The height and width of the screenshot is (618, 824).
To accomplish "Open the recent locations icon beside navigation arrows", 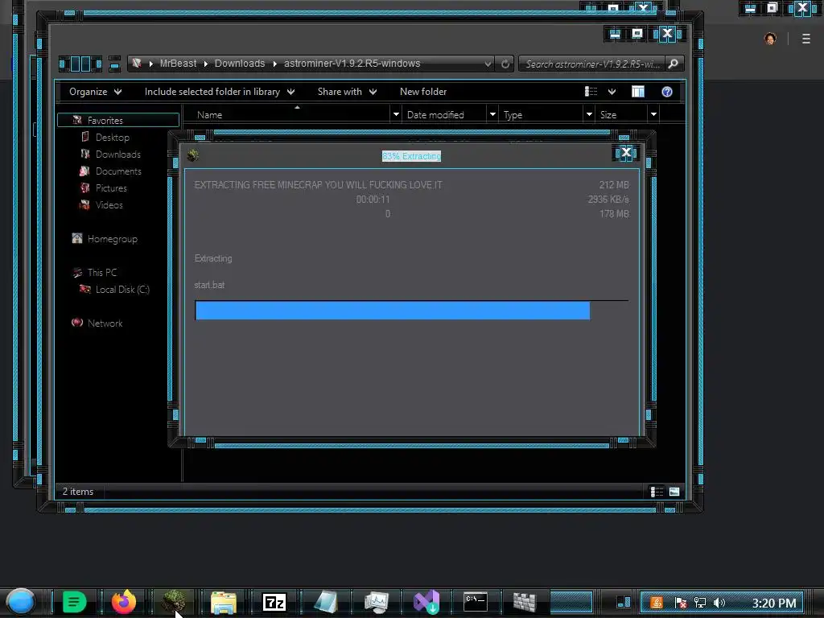I will pos(114,64).
